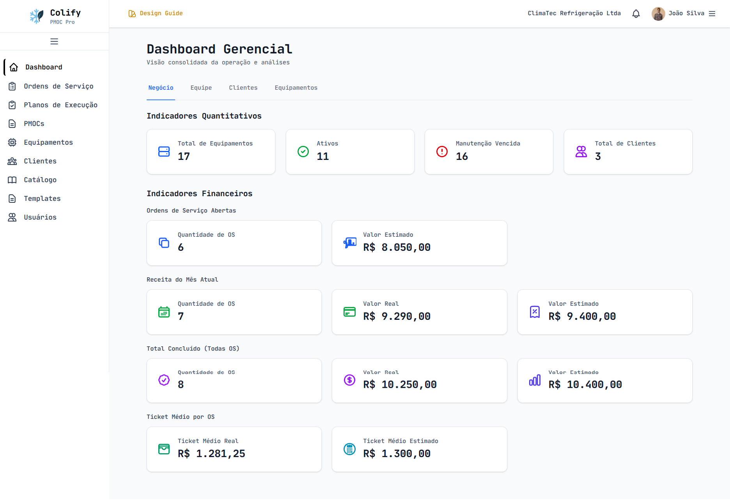Image resolution: width=730 pixels, height=500 pixels.
Task: Click the PMOCs document icon in sidebar
Action: (12, 124)
